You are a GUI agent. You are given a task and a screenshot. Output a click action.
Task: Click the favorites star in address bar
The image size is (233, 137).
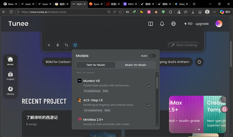(x=120, y=12)
